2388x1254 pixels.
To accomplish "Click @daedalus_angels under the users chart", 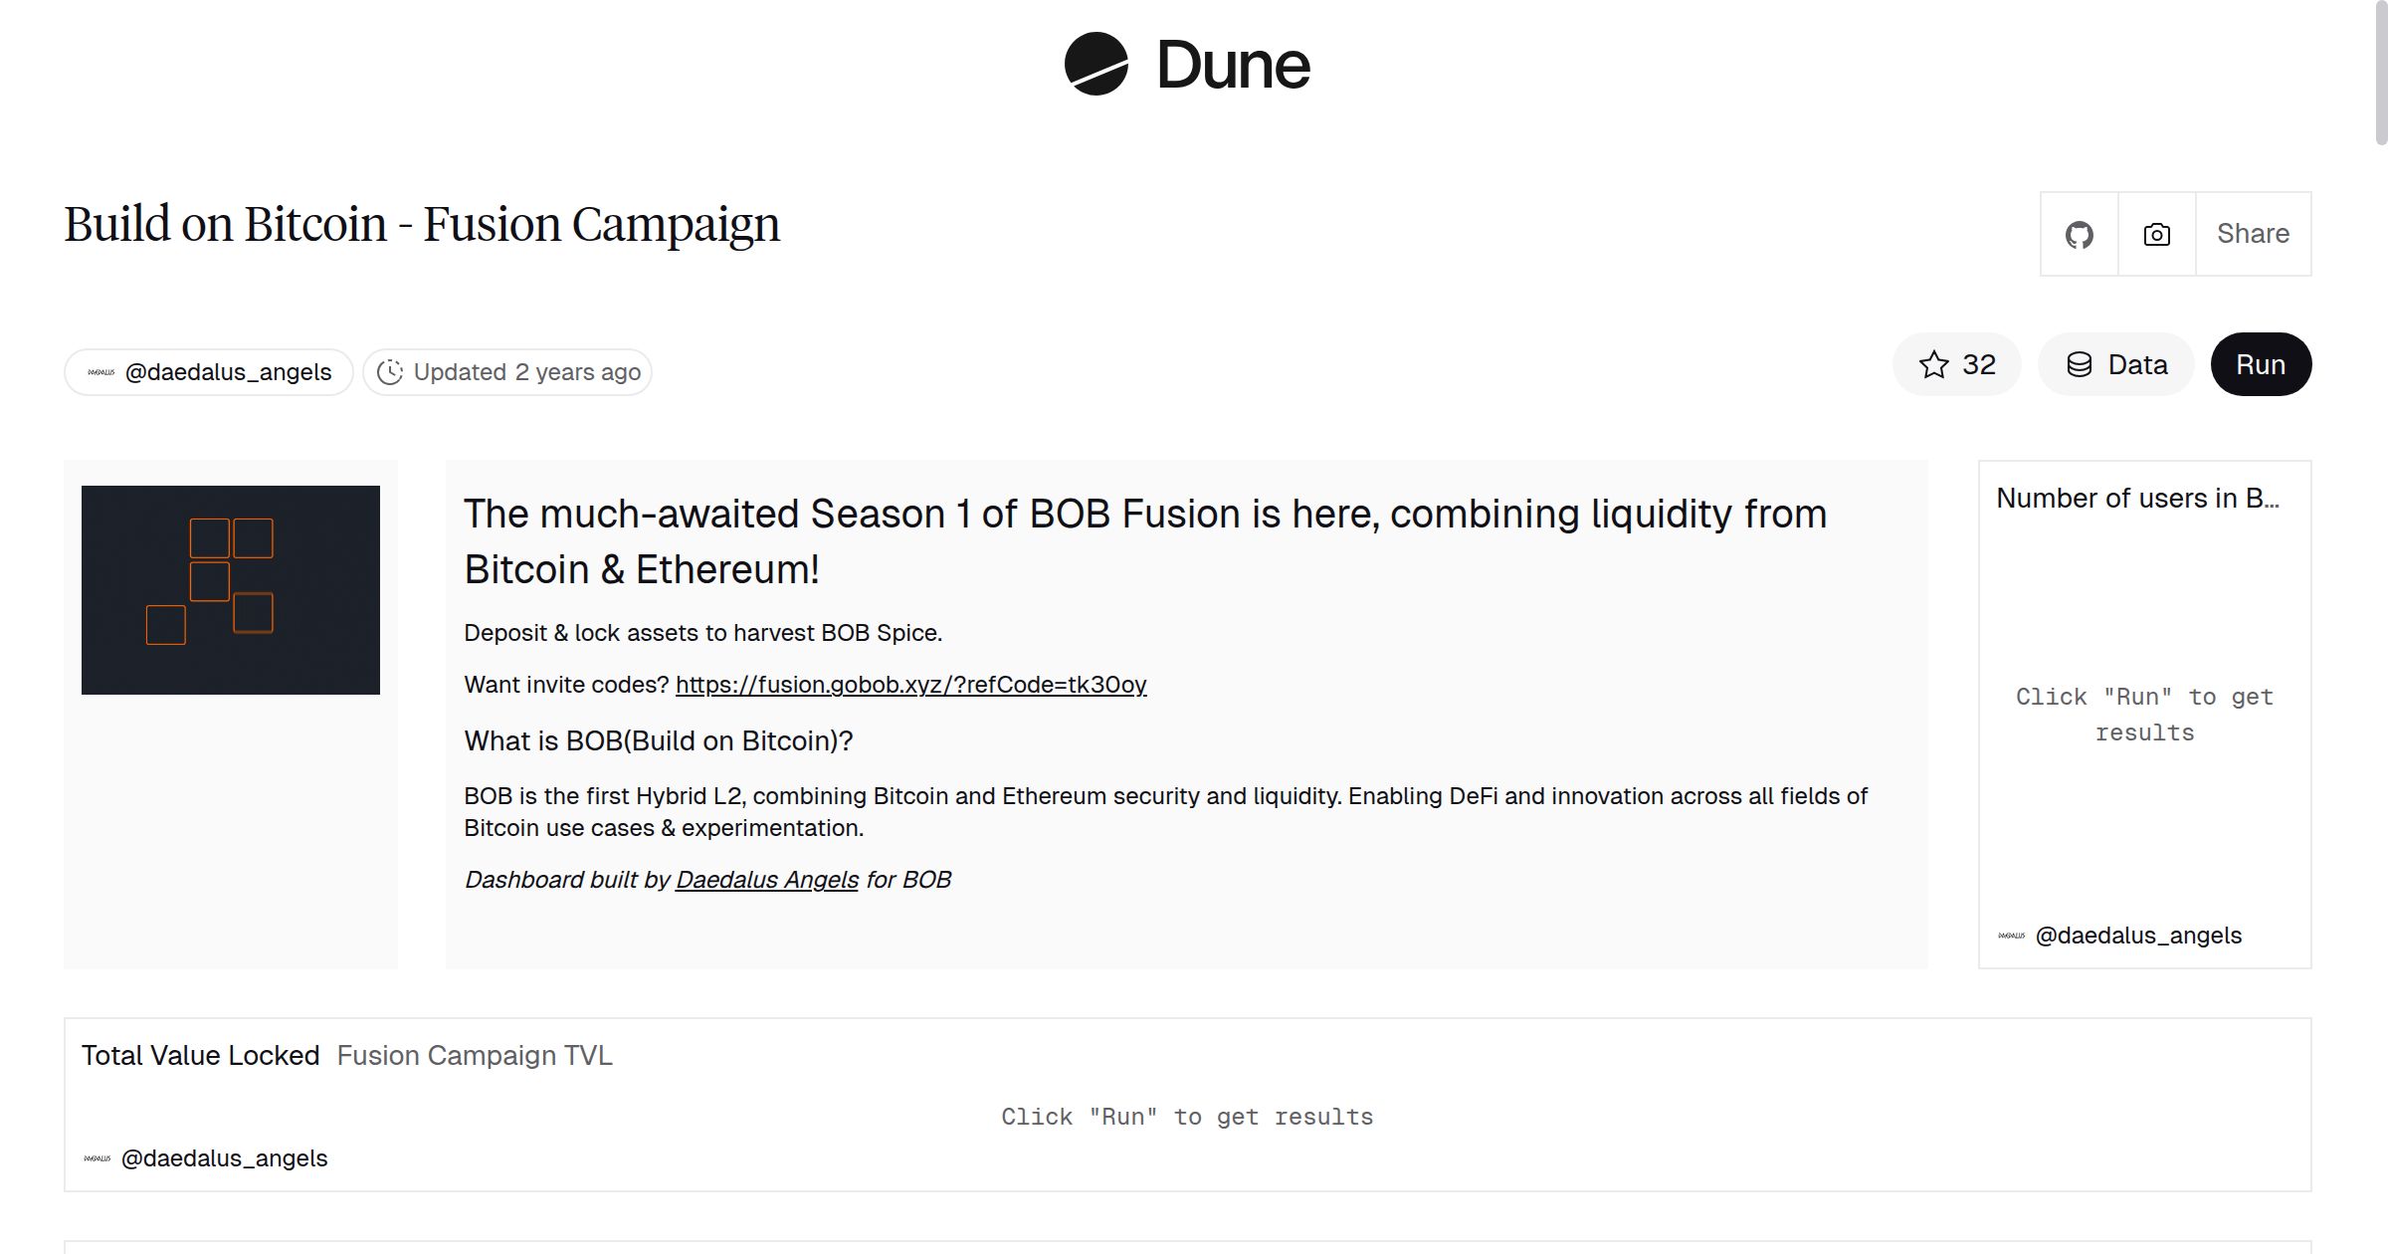I will coord(2139,936).
